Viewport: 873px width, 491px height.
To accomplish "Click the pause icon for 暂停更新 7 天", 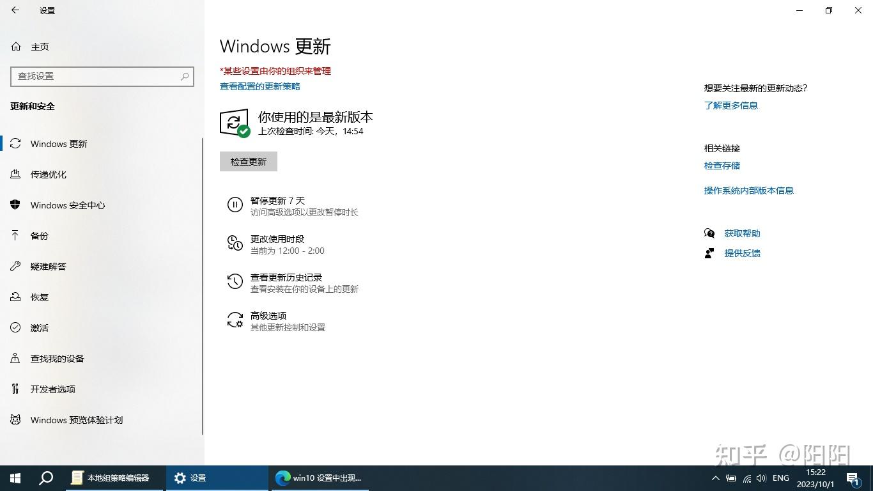I will pos(235,205).
